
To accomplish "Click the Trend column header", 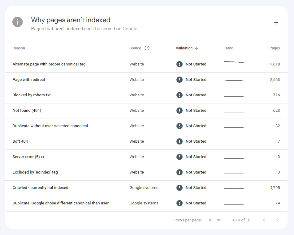I will point(228,48).
